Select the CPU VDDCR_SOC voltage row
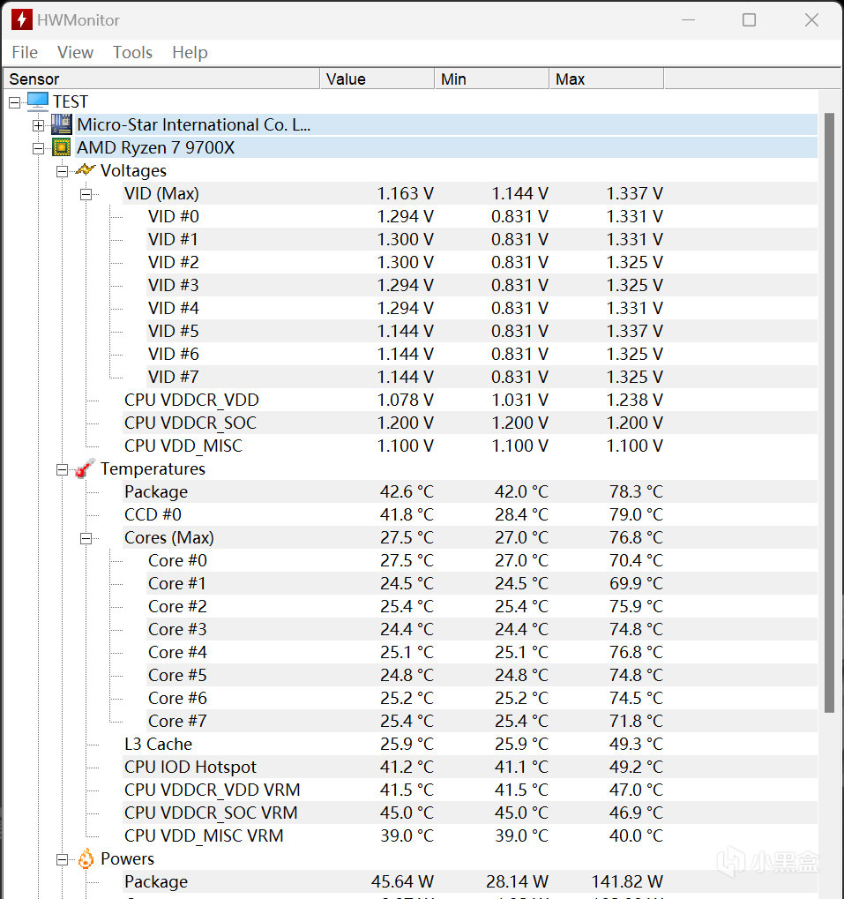Screen dimensions: 844x899 pos(470,423)
